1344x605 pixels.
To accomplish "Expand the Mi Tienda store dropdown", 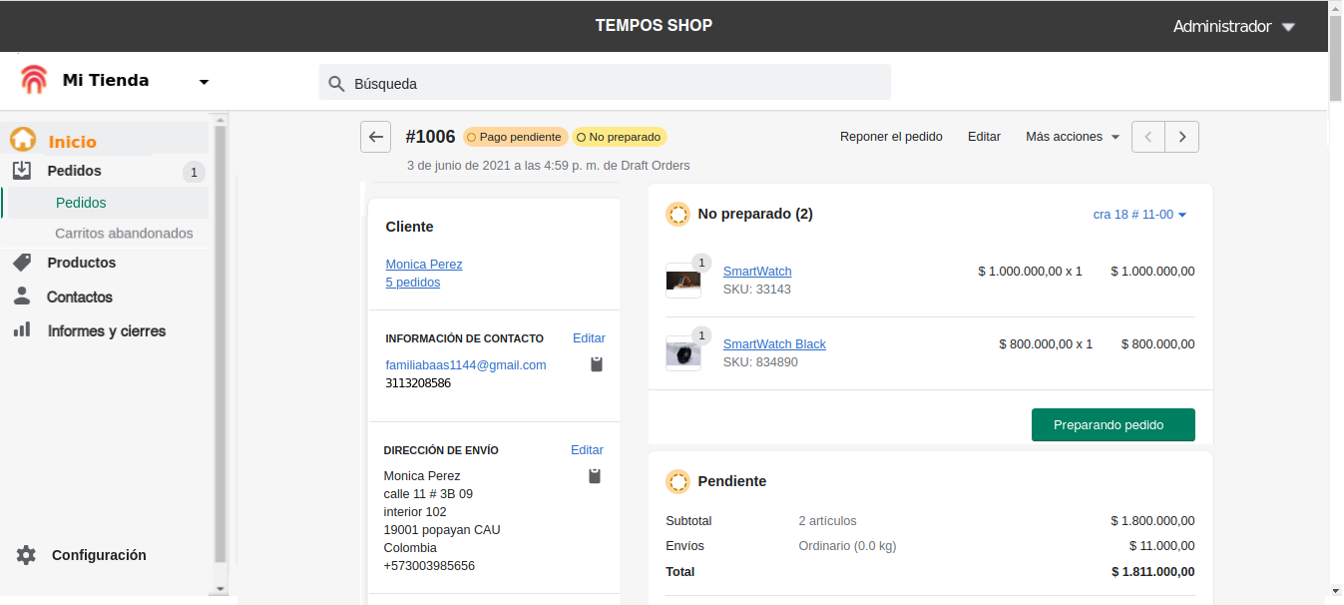I will pyautogui.click(x=204, y=82).
